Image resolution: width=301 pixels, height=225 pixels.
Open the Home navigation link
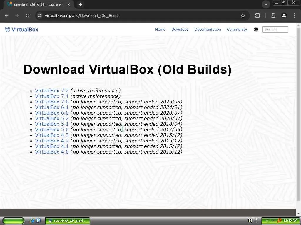point(160,30)
